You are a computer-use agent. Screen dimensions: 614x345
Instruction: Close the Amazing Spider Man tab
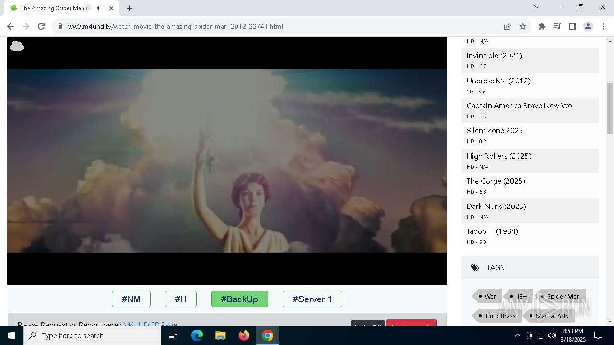tap(111, 8)
